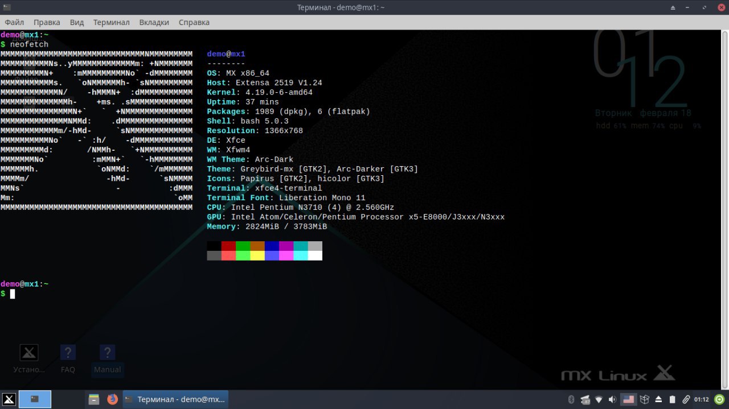The image size is (729, 409).
Task: Click the paperclip tray icon
Action: coord(686,399)
